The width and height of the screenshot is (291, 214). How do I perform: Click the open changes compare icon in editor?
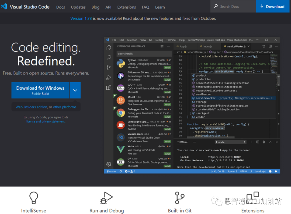(x=264, y=46)
